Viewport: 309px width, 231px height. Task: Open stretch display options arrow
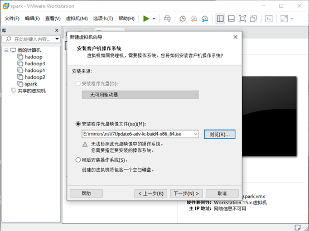click(292, 19)
